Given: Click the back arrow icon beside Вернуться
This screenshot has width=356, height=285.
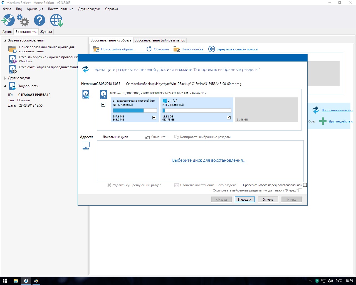Looking at the screenshot, I should [212, 49].
